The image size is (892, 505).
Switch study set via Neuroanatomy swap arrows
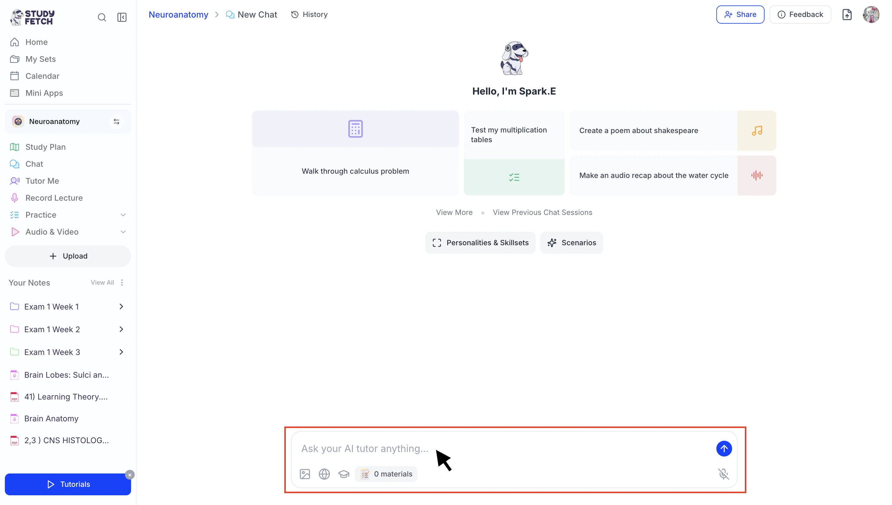117,122
